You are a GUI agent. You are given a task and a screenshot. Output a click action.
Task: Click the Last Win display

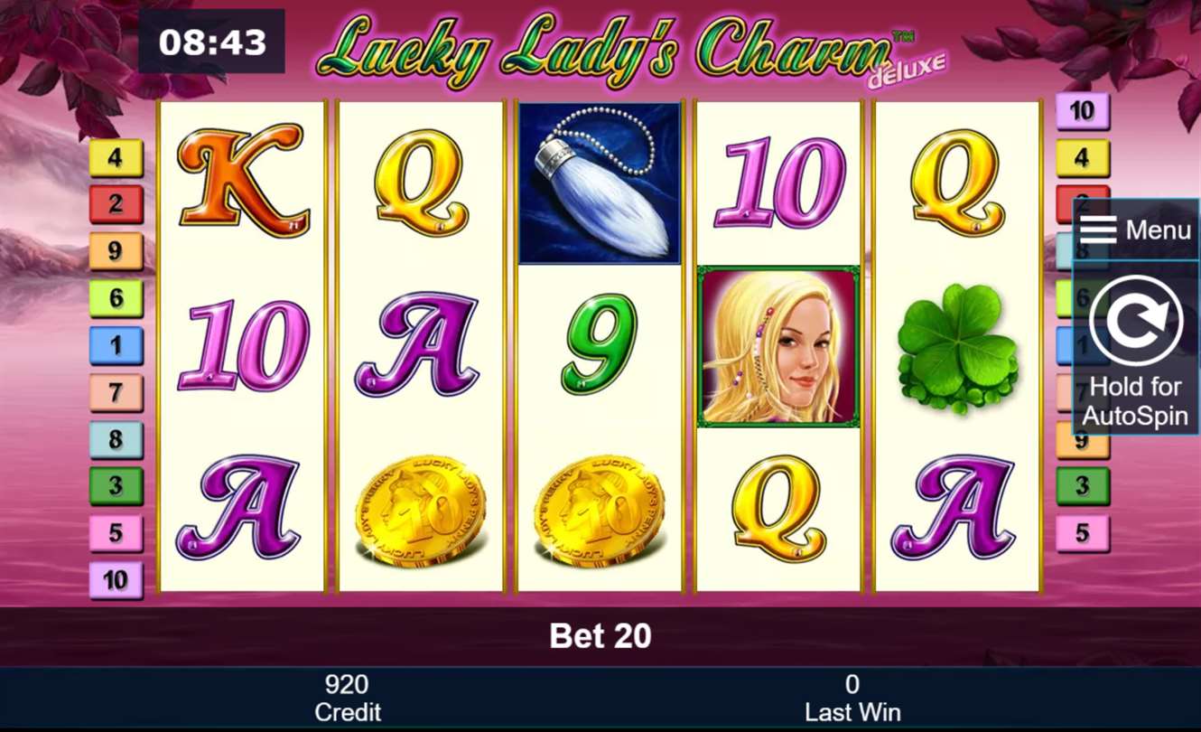852,698
